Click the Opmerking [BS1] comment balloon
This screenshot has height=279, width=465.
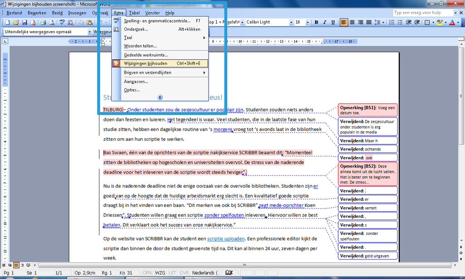point(368,110)
